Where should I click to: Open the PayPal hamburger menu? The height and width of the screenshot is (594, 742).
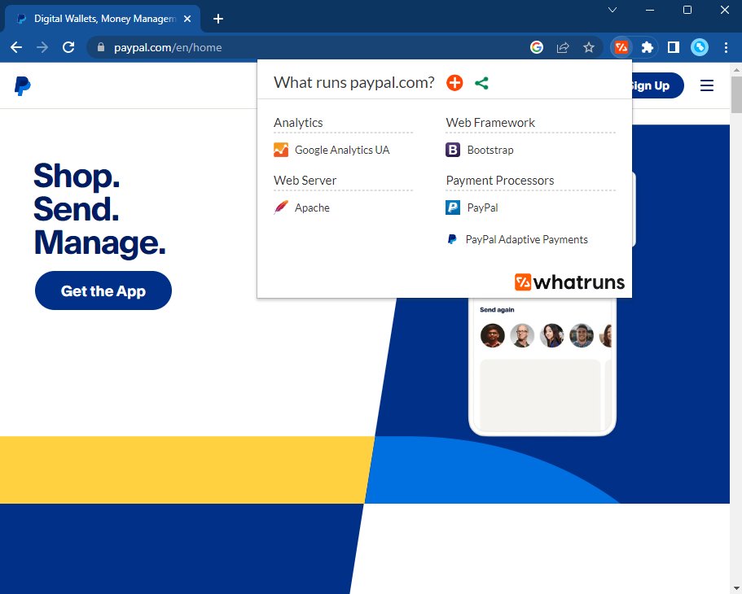click(706, 85)
